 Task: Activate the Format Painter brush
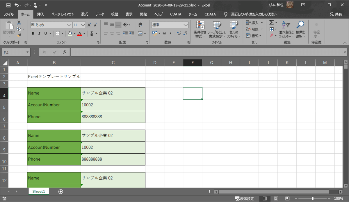pyautogui.click(x=19, y=35)
